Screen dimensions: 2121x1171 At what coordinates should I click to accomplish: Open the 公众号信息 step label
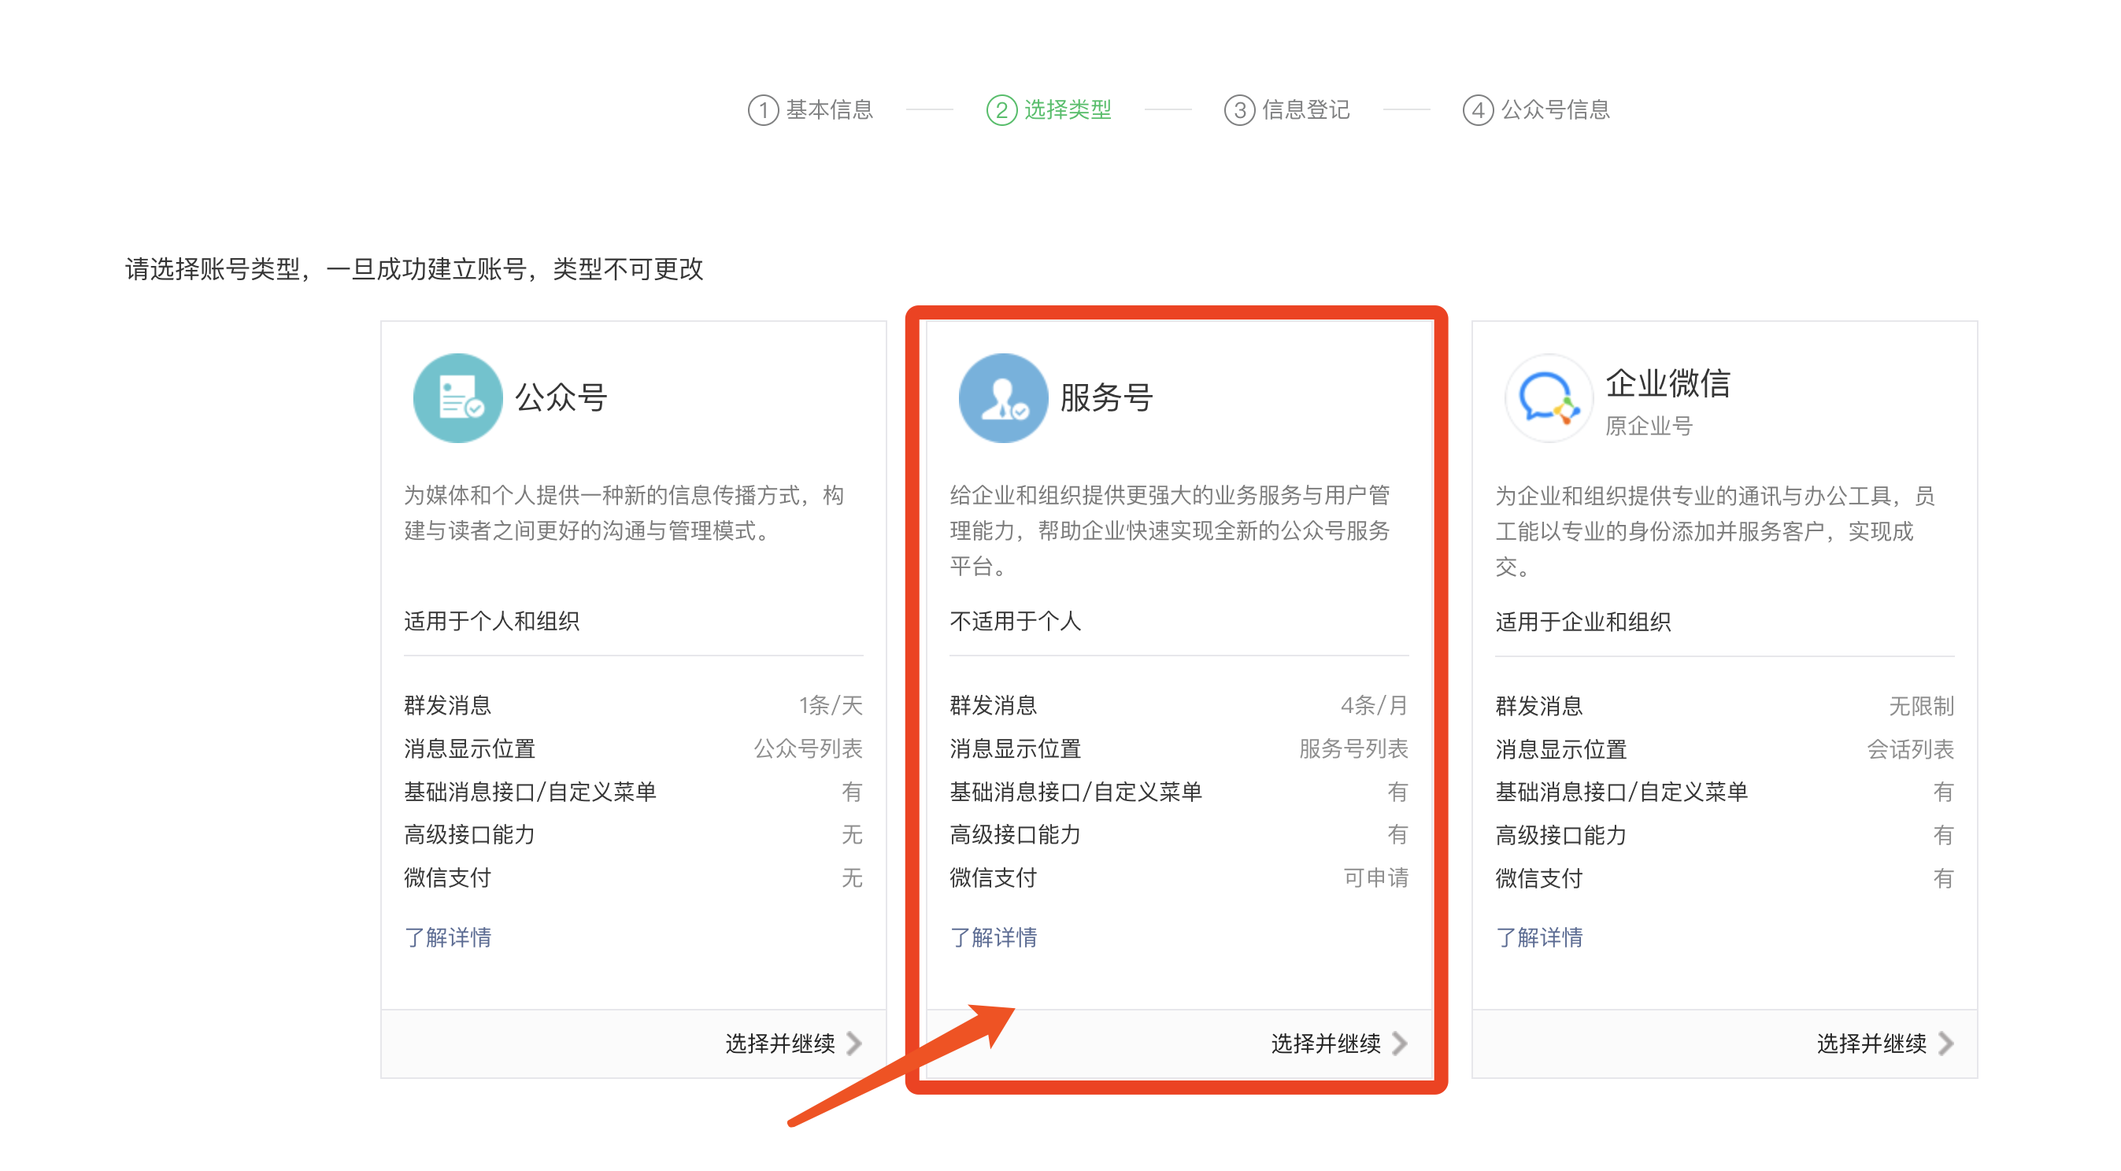point(1556,110)
